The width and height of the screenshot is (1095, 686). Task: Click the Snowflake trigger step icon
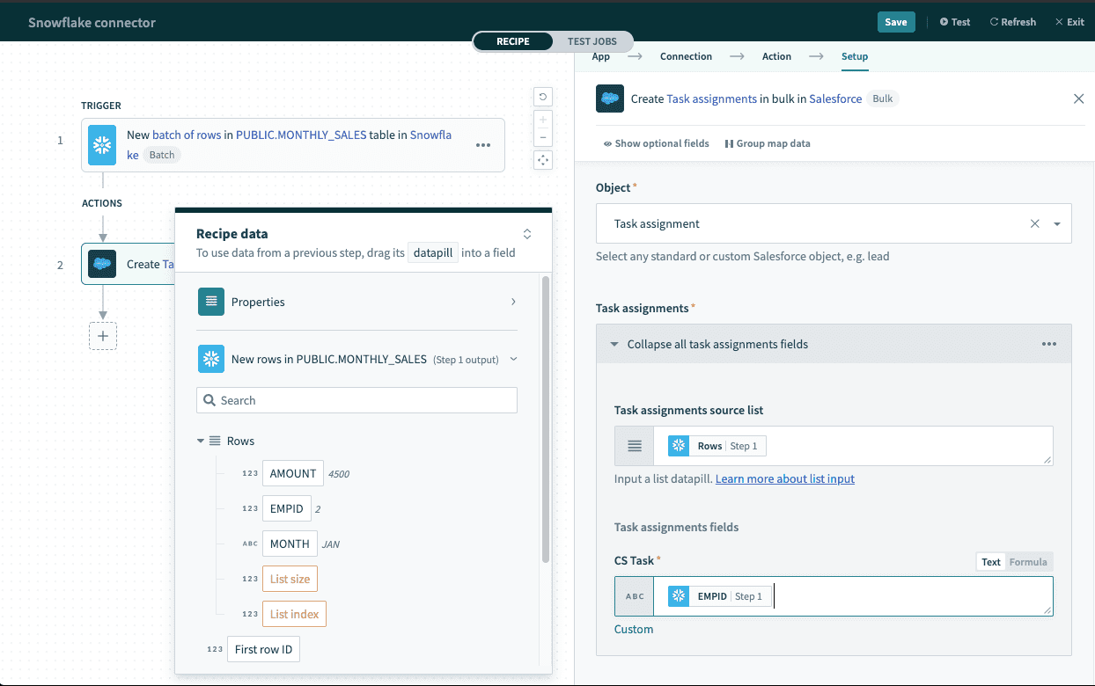click(x=102, y=145)
